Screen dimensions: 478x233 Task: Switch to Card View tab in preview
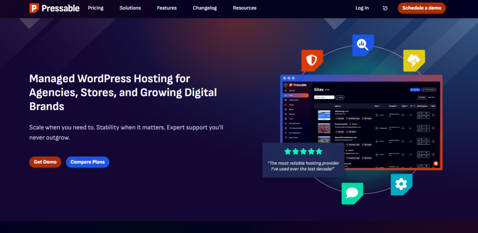click(x=431, y=97)
